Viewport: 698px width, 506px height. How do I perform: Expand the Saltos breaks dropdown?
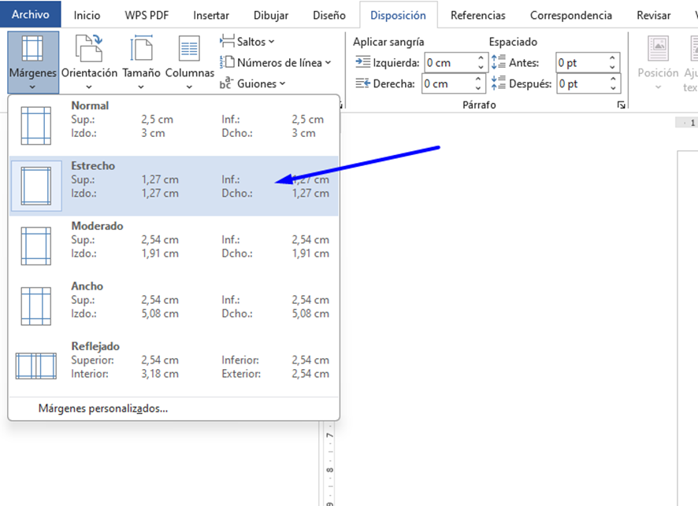(x=247, y=42)
